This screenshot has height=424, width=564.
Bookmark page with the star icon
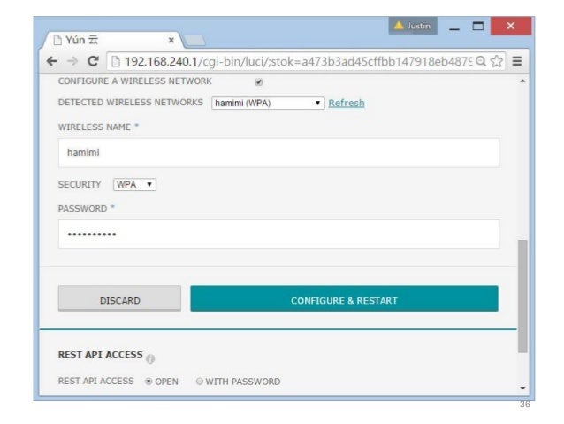[x=497, y=61]
